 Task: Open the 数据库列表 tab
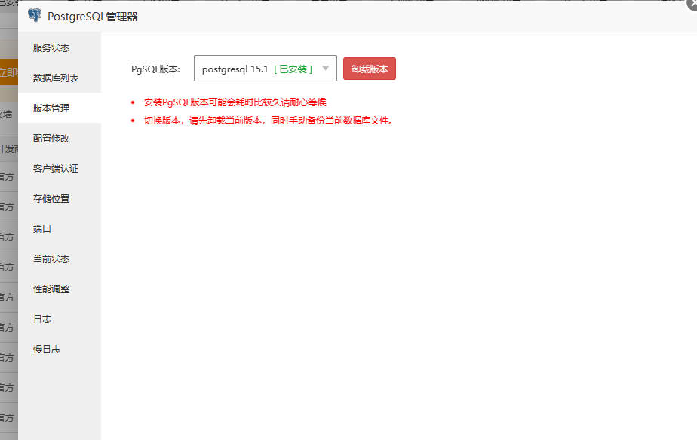[x=60, y=78]
